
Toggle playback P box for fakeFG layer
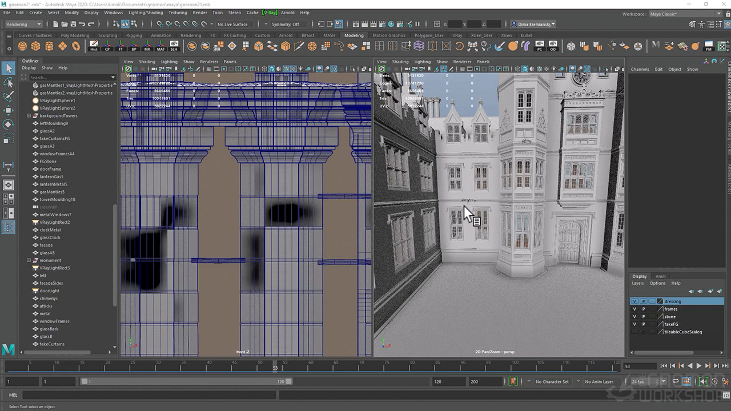pyautogui.click(x=643, y=324)
